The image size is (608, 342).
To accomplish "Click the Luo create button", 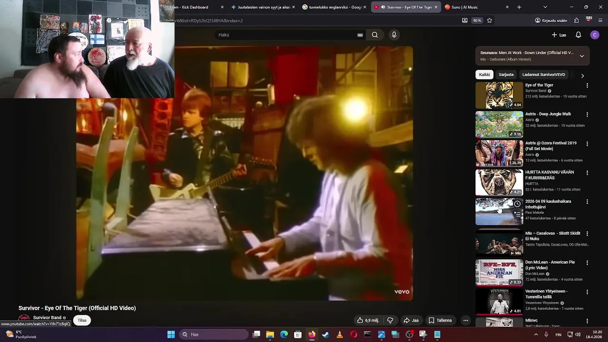I will (559, 35).
